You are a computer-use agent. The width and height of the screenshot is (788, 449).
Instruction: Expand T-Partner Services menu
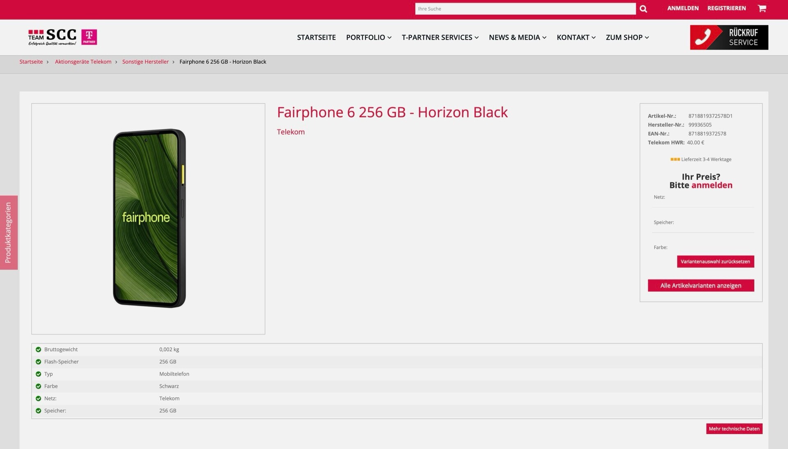pyautogui.click(x=440, y=37)
